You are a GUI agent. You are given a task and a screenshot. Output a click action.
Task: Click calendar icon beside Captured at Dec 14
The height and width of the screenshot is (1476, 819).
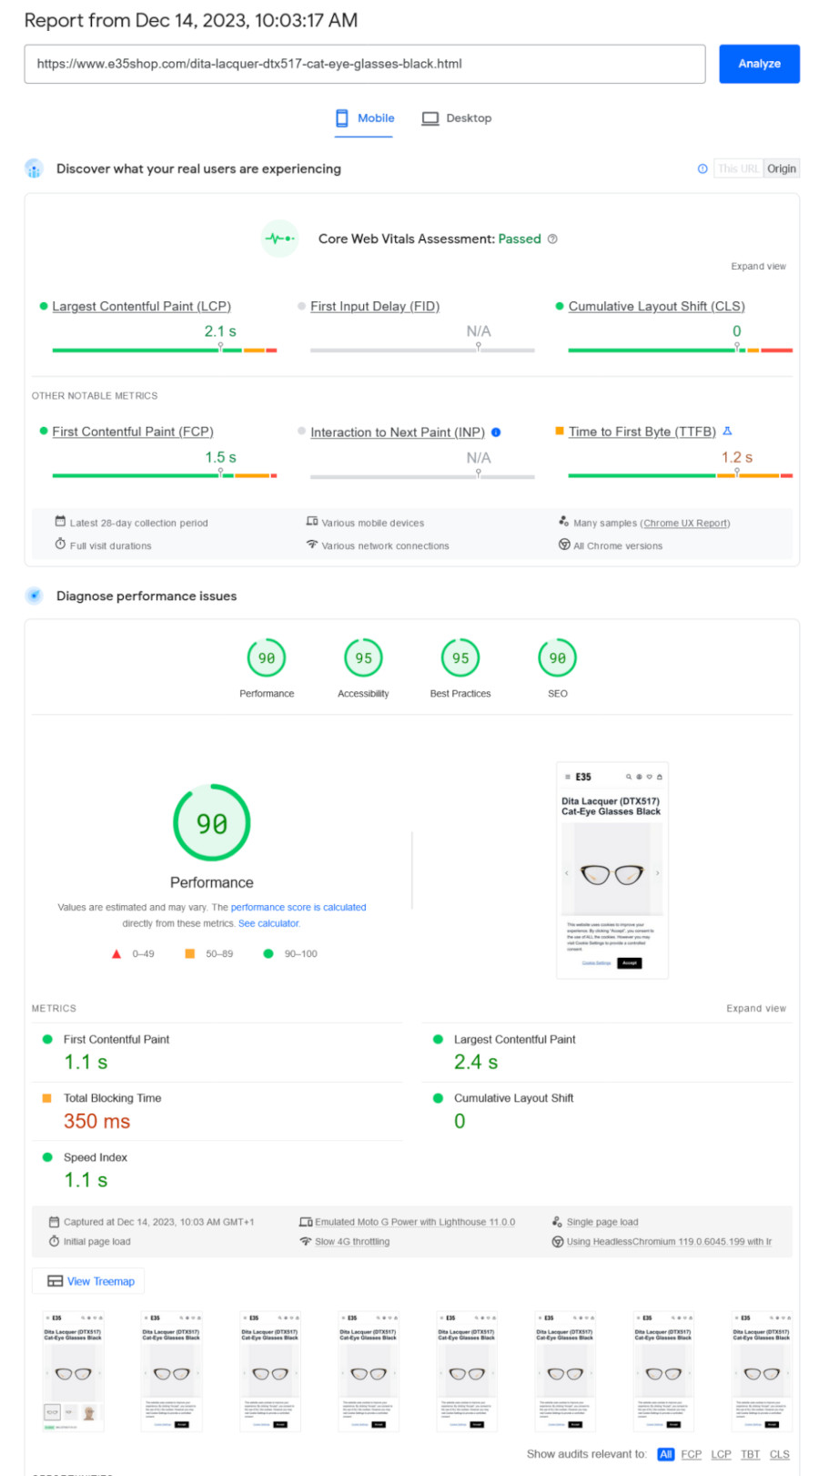pyautogui.click(x=55, y=1222)
